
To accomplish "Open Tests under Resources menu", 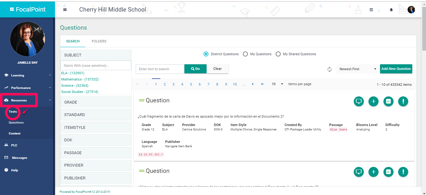I will [13, 112].
